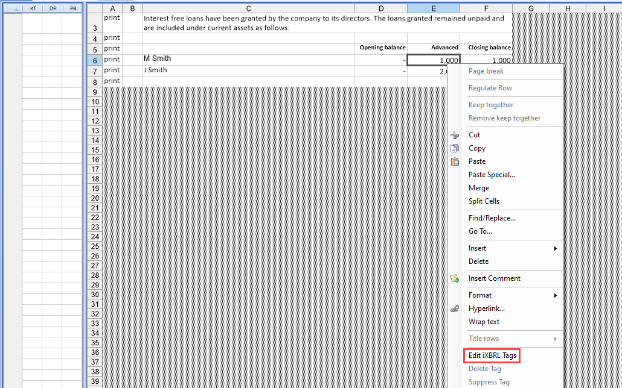Open Edit iXBRL Tags from context menu
The height and width of the screenshot is (388, 622).
492,355
